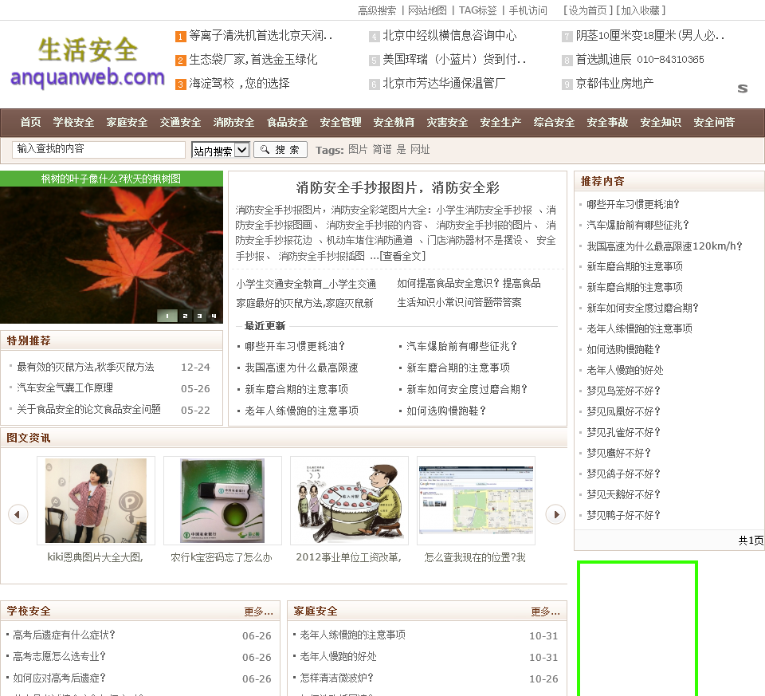Open thumbnail kiki恩典图片大全大图
Screen dimensions: 765x696
96,501
